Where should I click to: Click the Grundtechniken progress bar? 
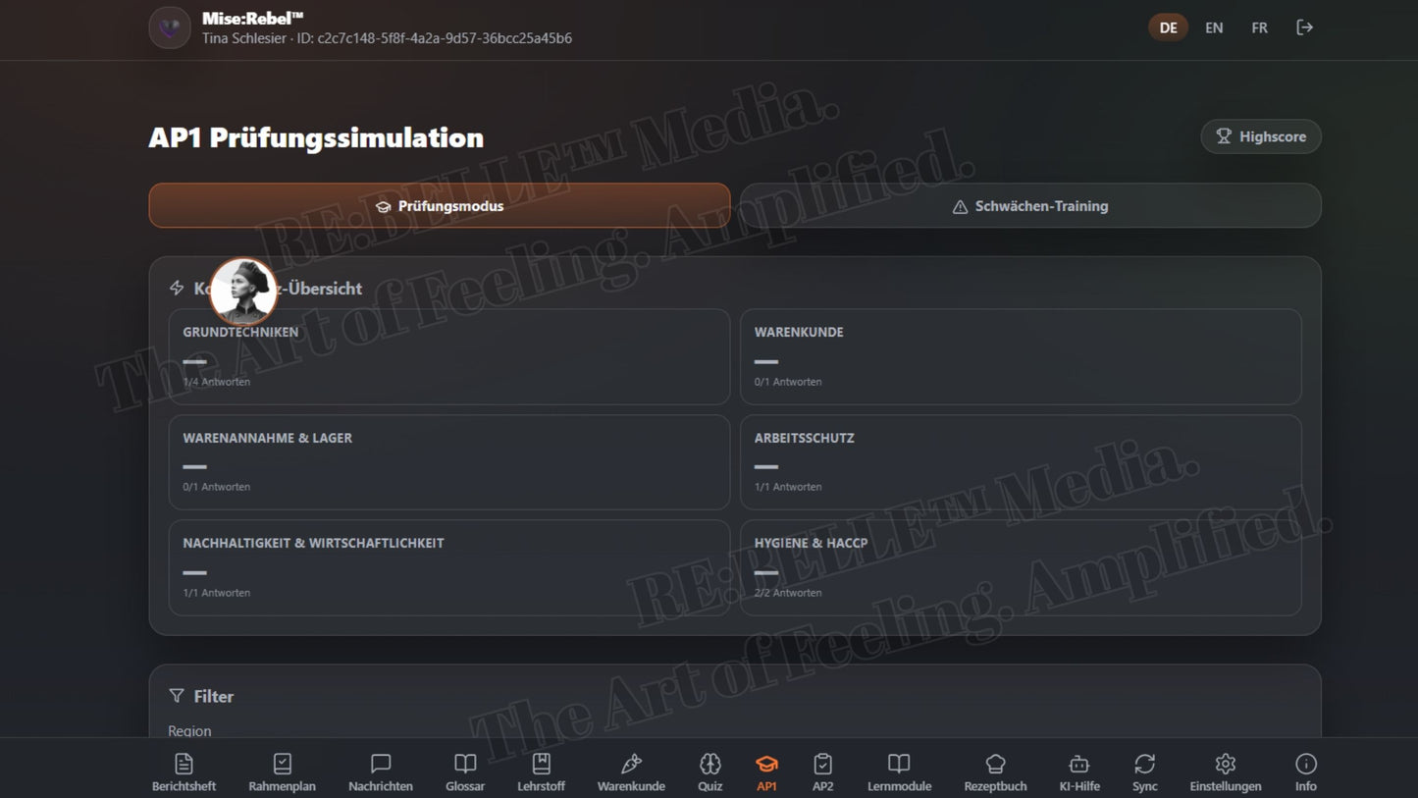(x=194, y=361)
